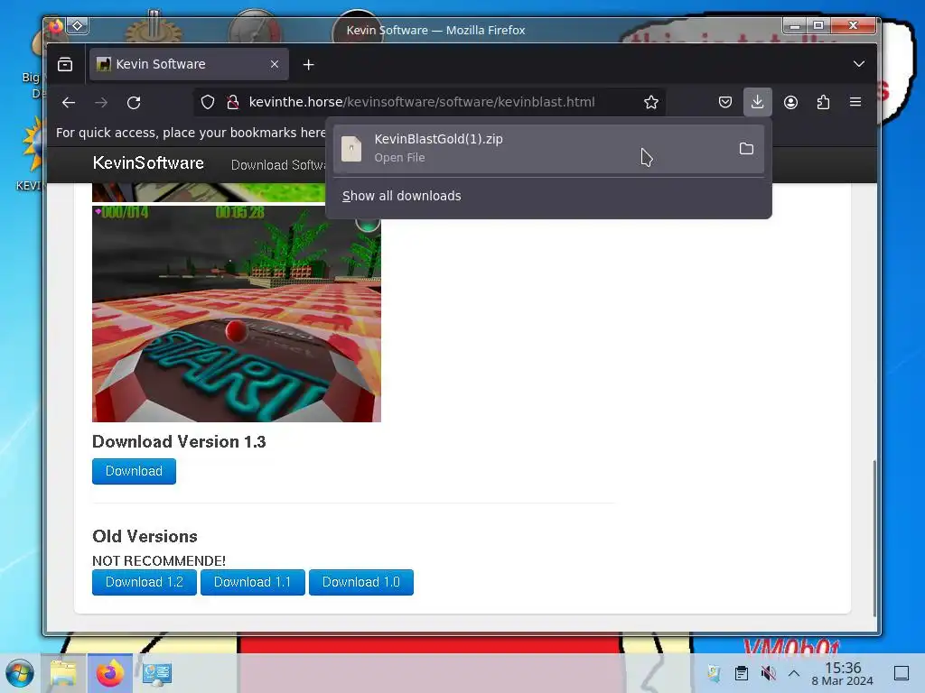
Task: Click the address bar URL
Action: (422, 102)
